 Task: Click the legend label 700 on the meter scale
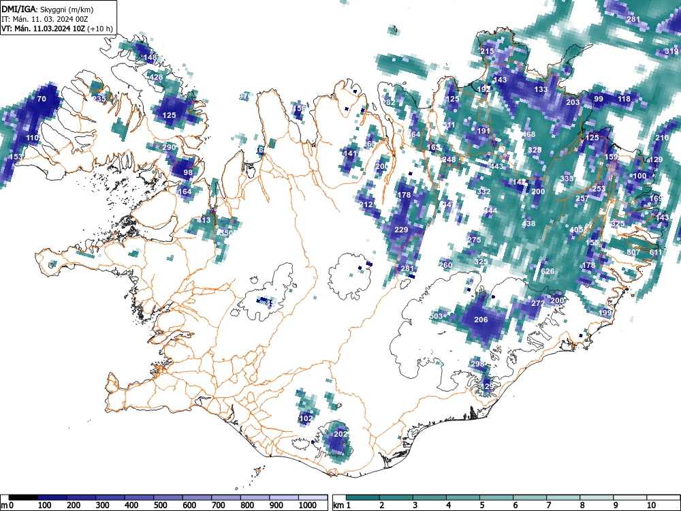219,505
